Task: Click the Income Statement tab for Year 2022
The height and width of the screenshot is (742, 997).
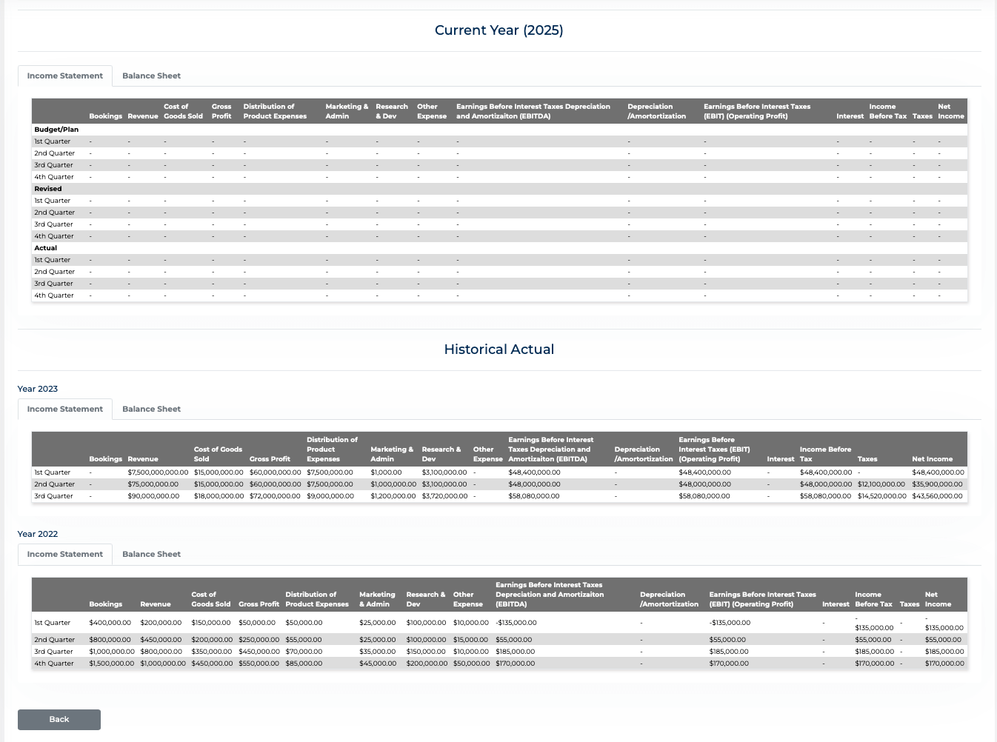Action: (65, 554)
